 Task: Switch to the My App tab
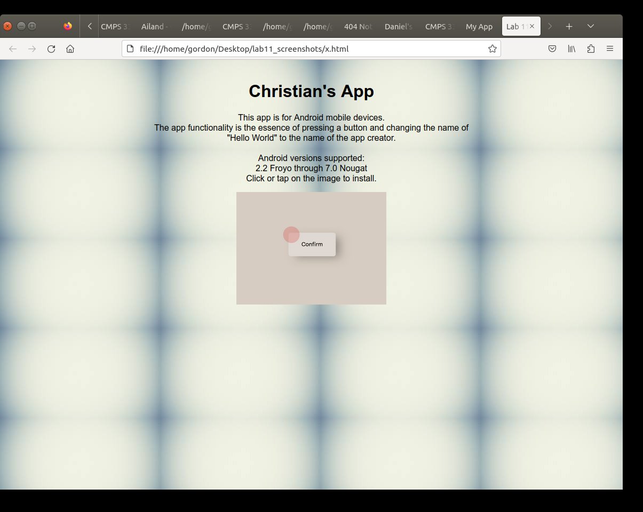[479, 27]
